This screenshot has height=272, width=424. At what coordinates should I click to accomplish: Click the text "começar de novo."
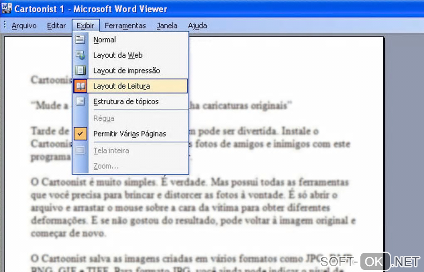[x=68, y=233]
